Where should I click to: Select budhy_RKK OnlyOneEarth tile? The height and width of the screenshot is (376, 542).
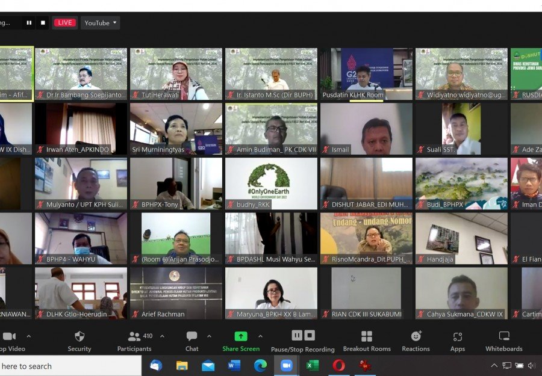tap(272, 183)
